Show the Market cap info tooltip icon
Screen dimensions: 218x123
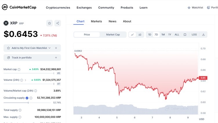tap(19, 69)
